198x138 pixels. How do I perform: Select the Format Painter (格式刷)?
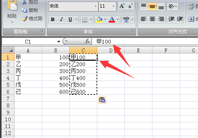pos(32,19)
